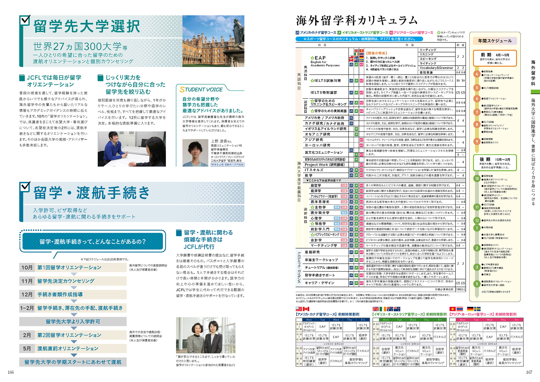The image size is (540, 382).
Task: Click down arrow below 5月 渡航直前オリエンテーション step
Action: pyautogui.click(x=74, y=355)
